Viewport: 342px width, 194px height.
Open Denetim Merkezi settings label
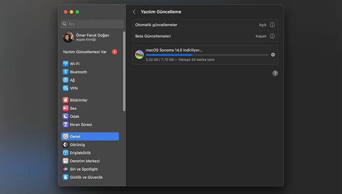(x=85, y=161)
